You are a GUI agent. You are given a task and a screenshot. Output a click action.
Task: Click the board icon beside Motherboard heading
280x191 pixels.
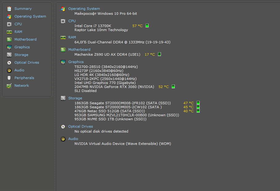coord(63,50)
